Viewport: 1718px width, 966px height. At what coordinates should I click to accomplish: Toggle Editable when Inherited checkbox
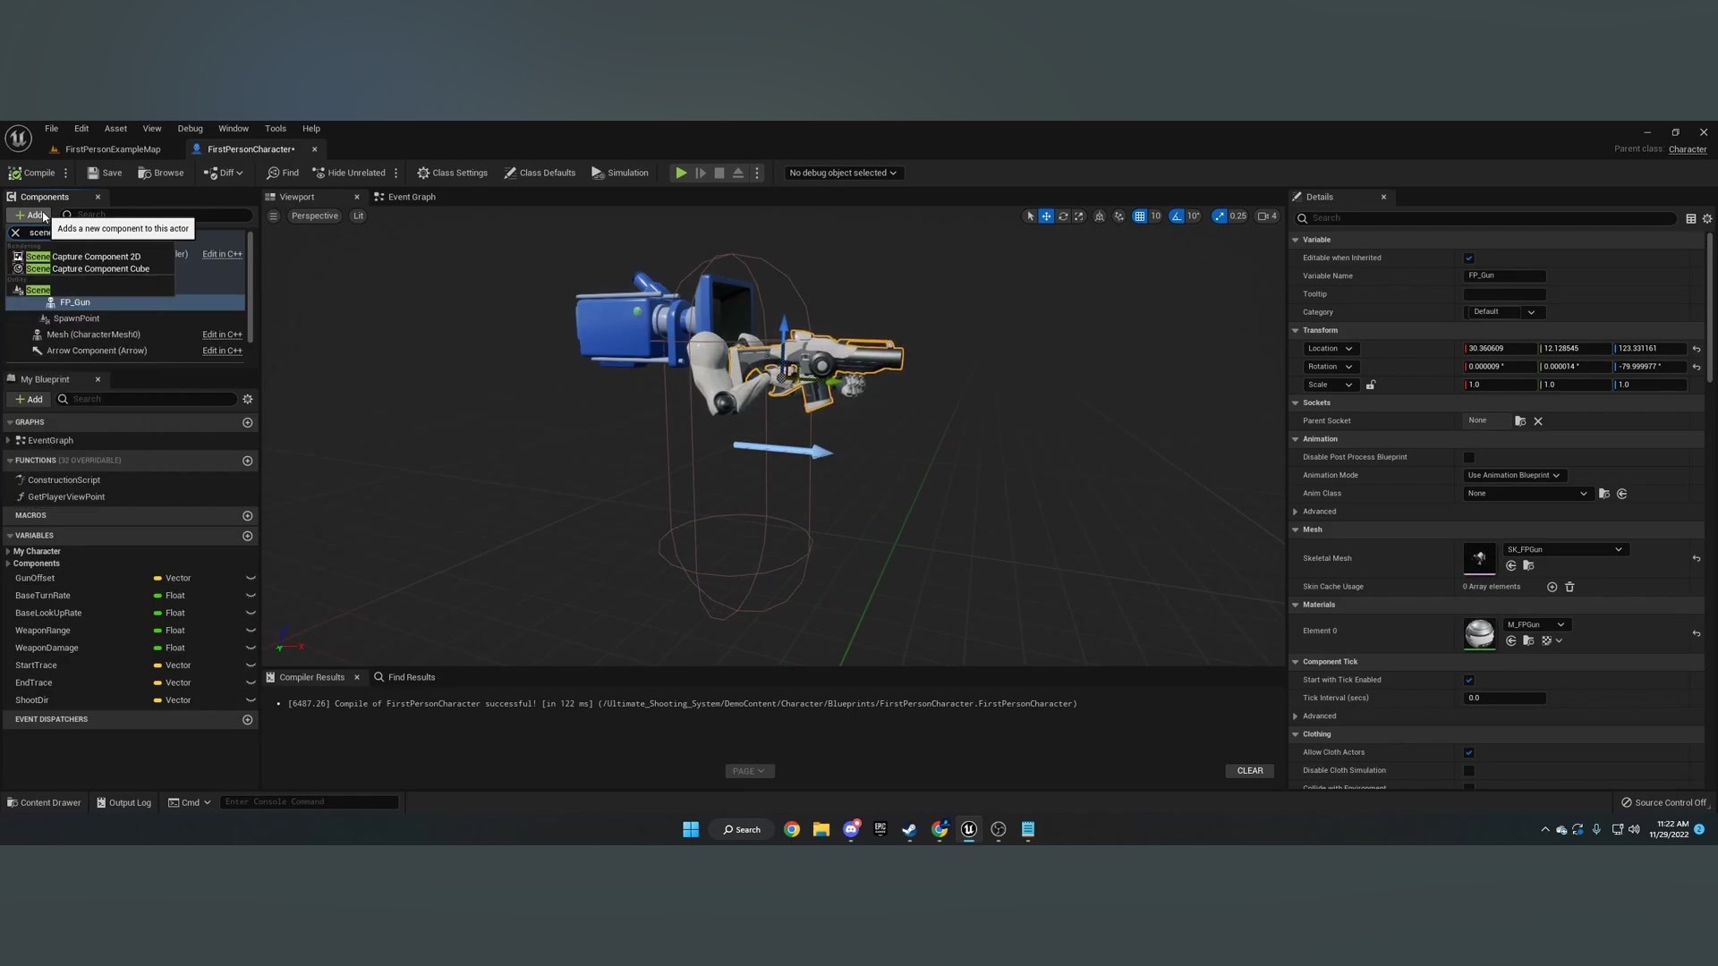click(1468, 258)
